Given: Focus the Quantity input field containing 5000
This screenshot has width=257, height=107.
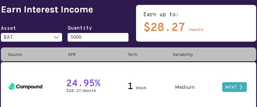Looking at the screenshot, I should pos(98,37).
